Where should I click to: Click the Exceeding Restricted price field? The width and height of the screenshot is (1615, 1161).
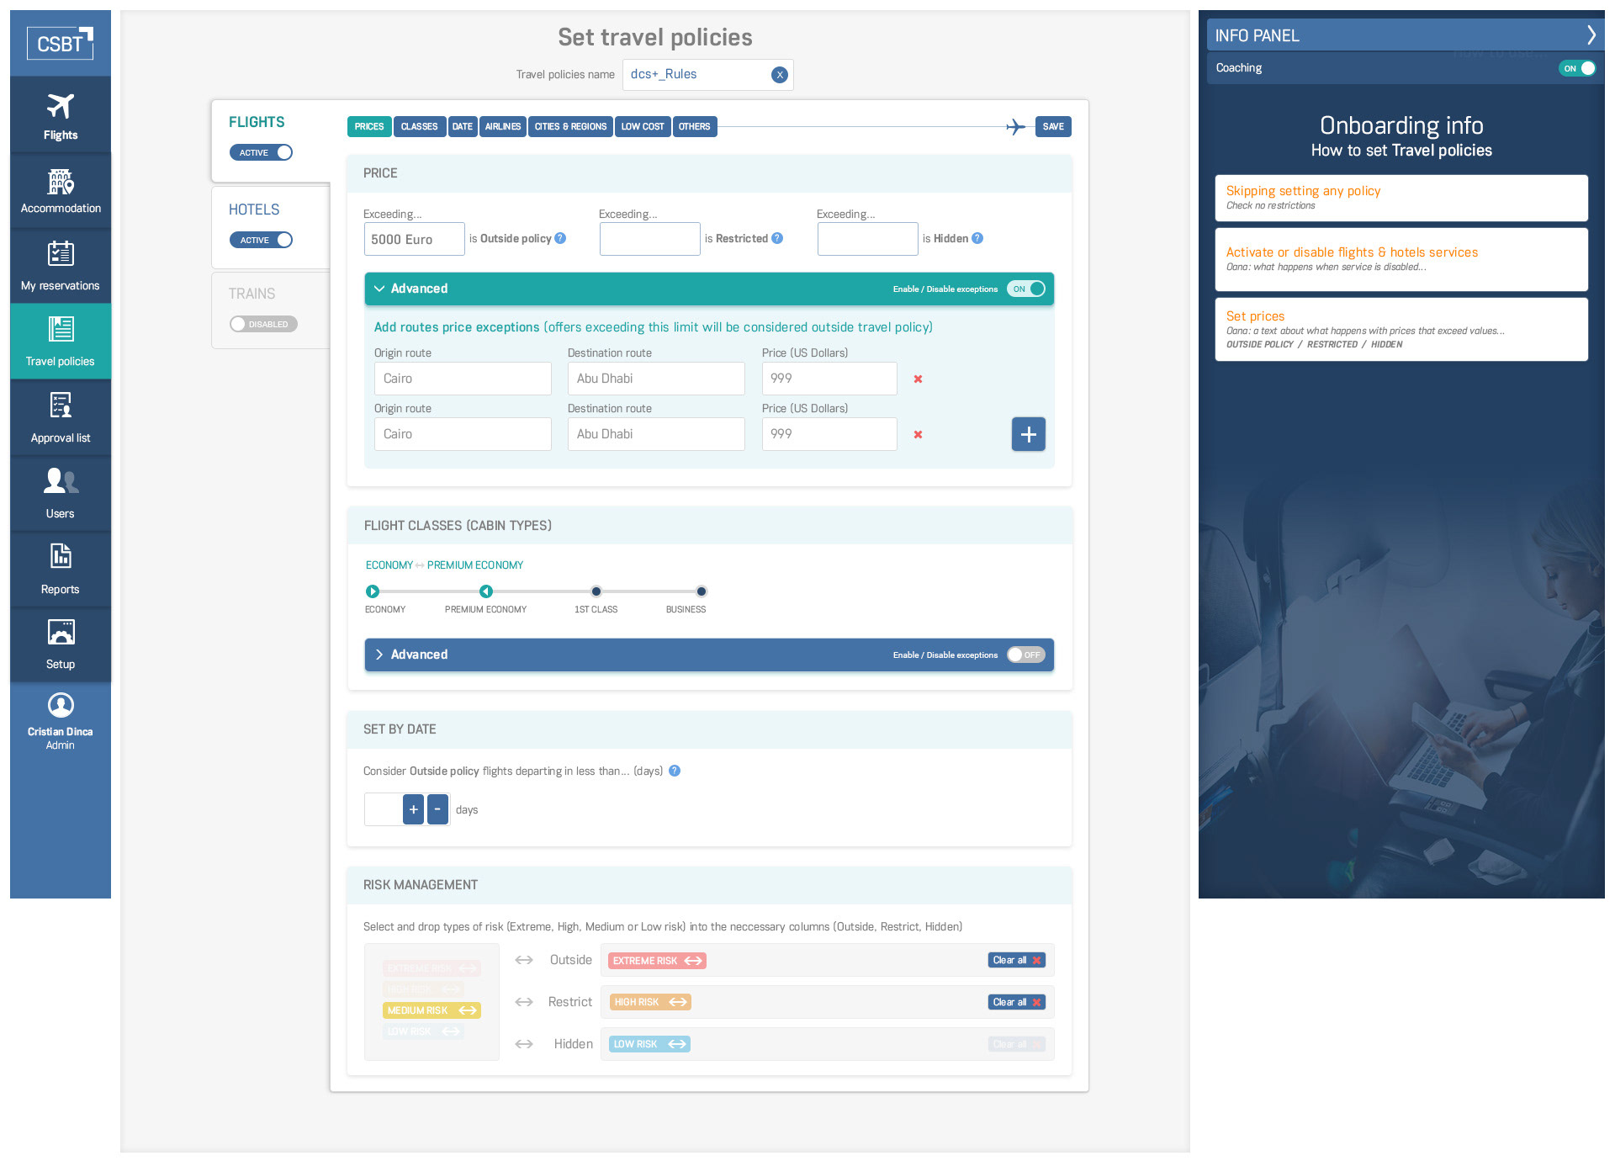tap(649, 239)
